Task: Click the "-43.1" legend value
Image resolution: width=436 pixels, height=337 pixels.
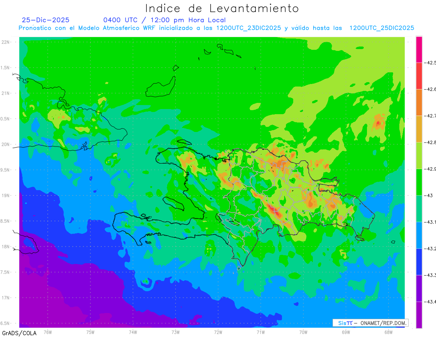Action: click(430, 222)
